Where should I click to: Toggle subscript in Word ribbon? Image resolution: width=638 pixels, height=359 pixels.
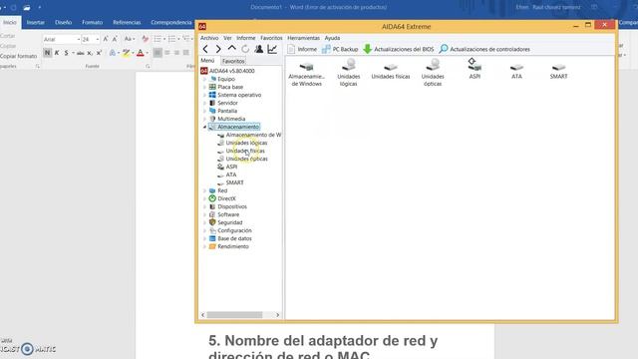click(90, 53)
